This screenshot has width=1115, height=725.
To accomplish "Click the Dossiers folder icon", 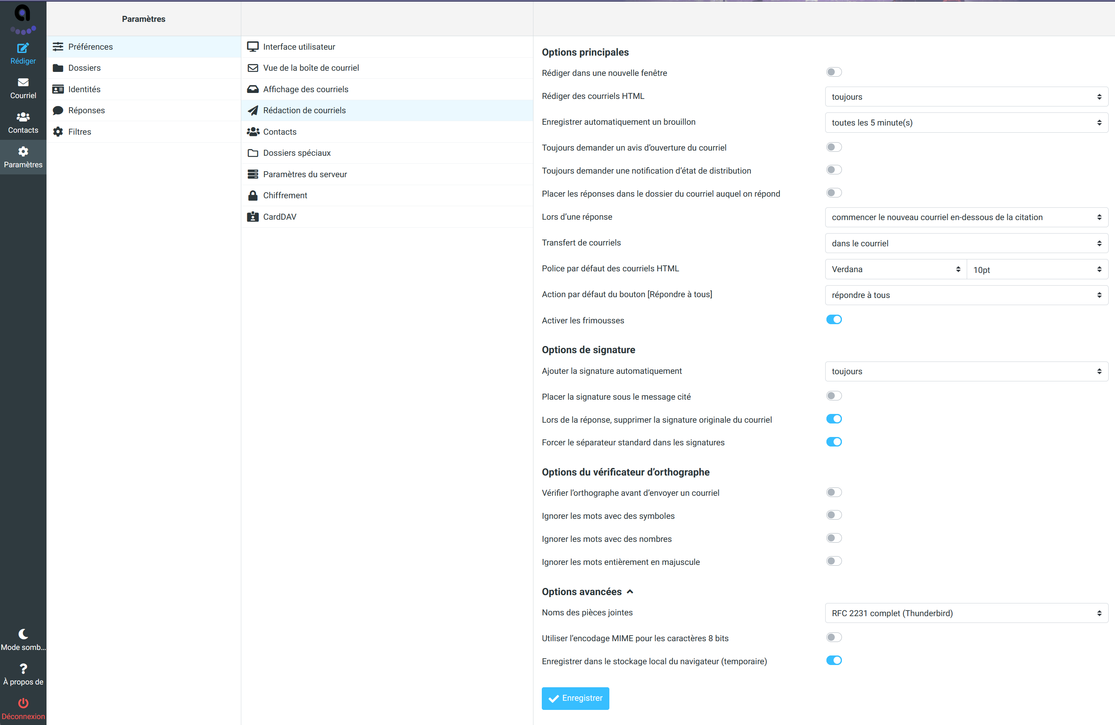I will pos(58,68).
